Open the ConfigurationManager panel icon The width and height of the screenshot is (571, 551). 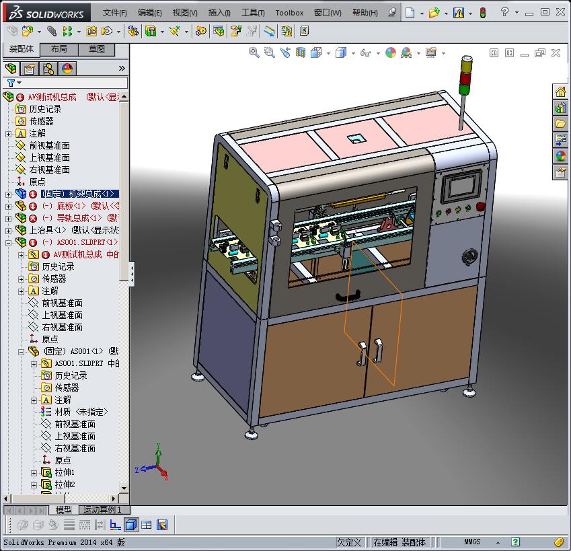(x=48, y=68)
